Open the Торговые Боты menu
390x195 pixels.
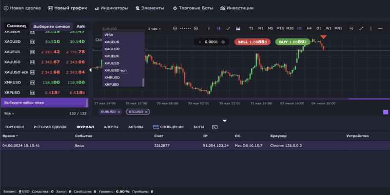click(x=193, y=8)
